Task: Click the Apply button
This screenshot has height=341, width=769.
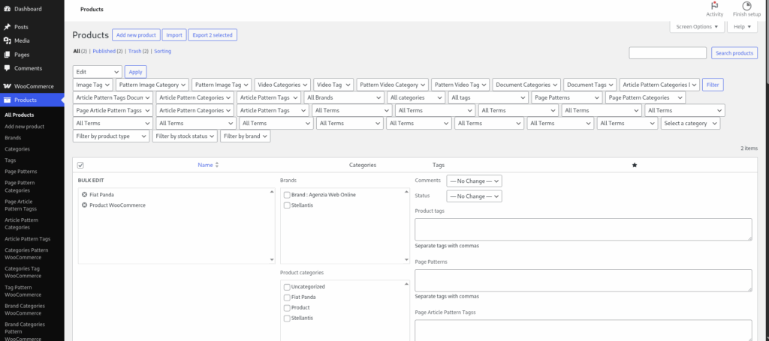Action: tap(135, 72)
